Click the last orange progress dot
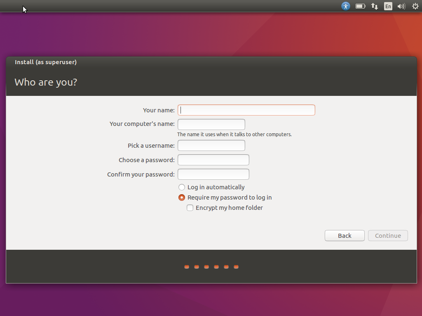The height and width of the screenshot is (316, 422). (236, 267)
